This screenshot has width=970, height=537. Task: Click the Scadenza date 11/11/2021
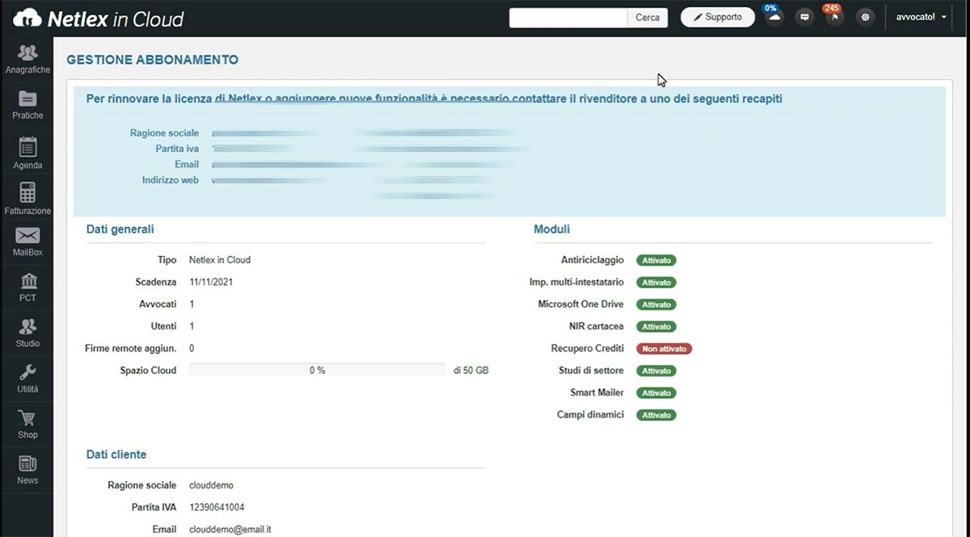point(211,283)
